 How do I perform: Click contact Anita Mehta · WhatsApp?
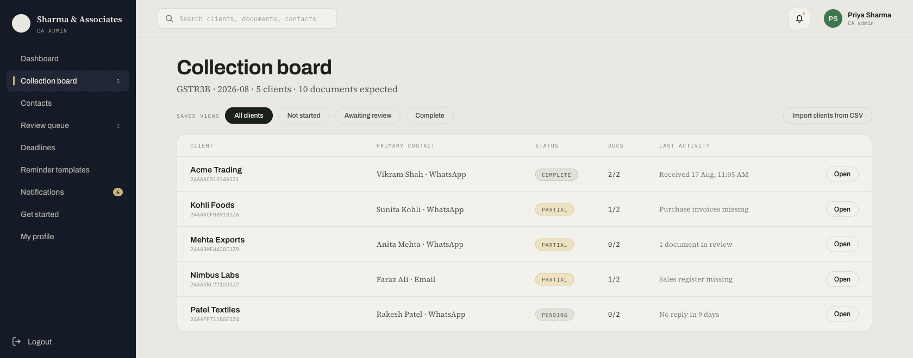420,244
